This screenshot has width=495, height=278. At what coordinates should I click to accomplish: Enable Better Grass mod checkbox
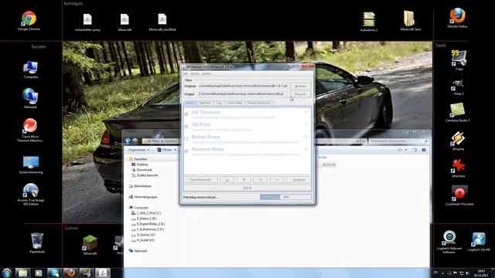click(x=186, y=139)
